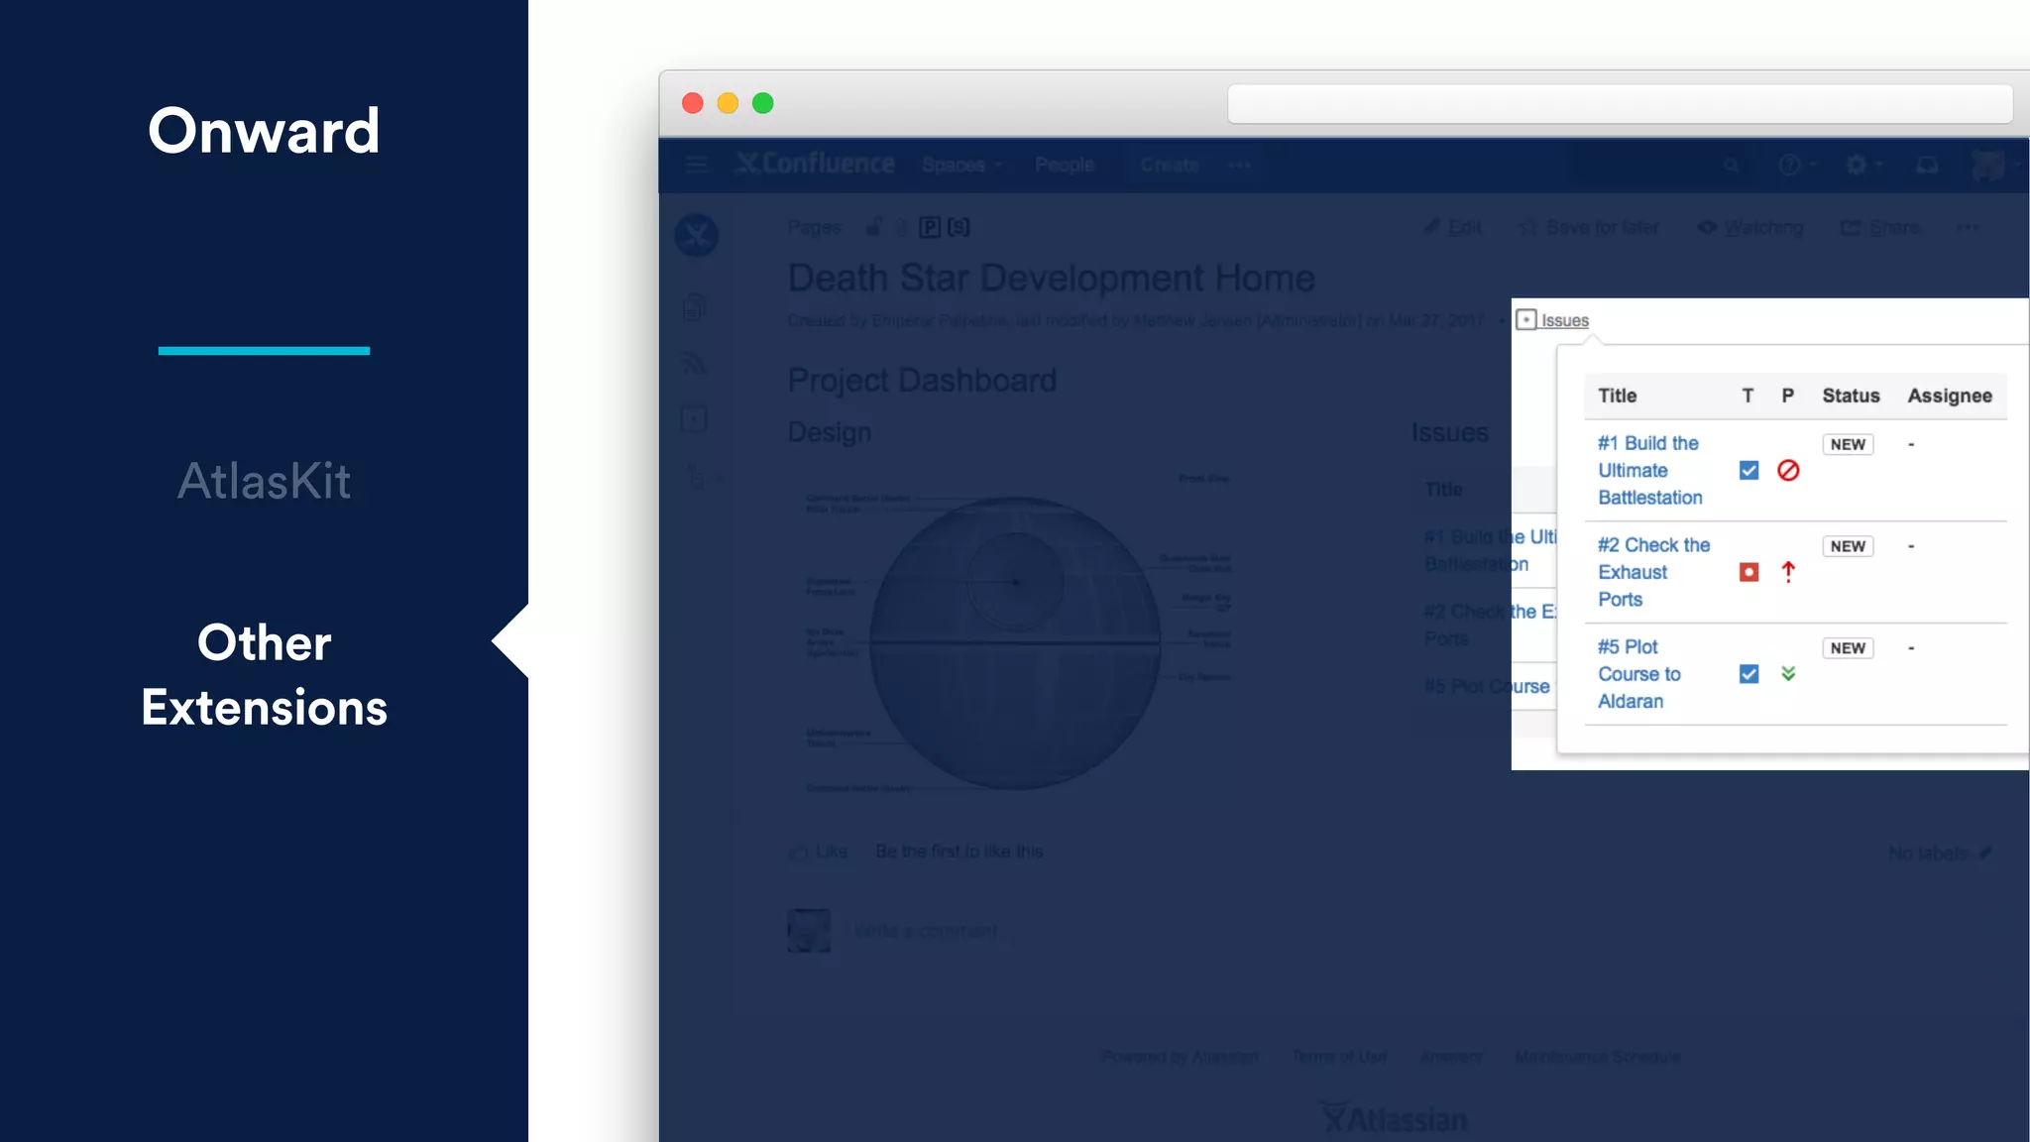Sort by the P priority column header

(x=1787, y=396)
